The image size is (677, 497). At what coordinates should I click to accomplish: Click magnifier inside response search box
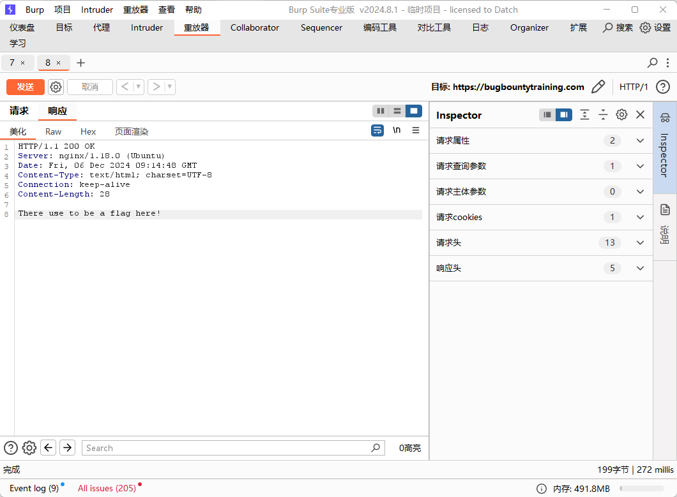coord(376,448)
